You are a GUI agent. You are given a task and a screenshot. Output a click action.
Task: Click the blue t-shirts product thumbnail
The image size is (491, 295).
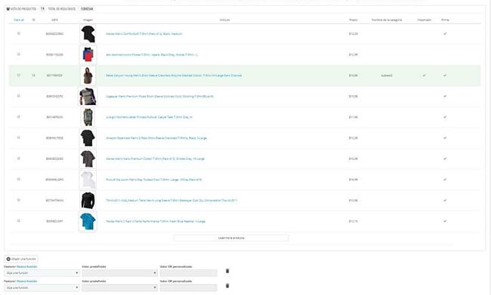88,221
